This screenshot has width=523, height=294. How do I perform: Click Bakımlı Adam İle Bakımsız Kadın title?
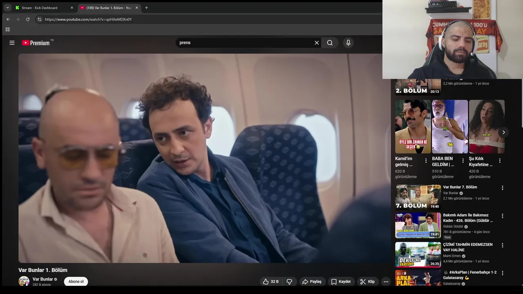click(x=468, y=218)
